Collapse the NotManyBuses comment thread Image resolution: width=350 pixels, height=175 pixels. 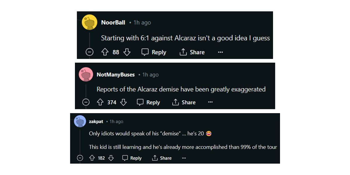86,102
